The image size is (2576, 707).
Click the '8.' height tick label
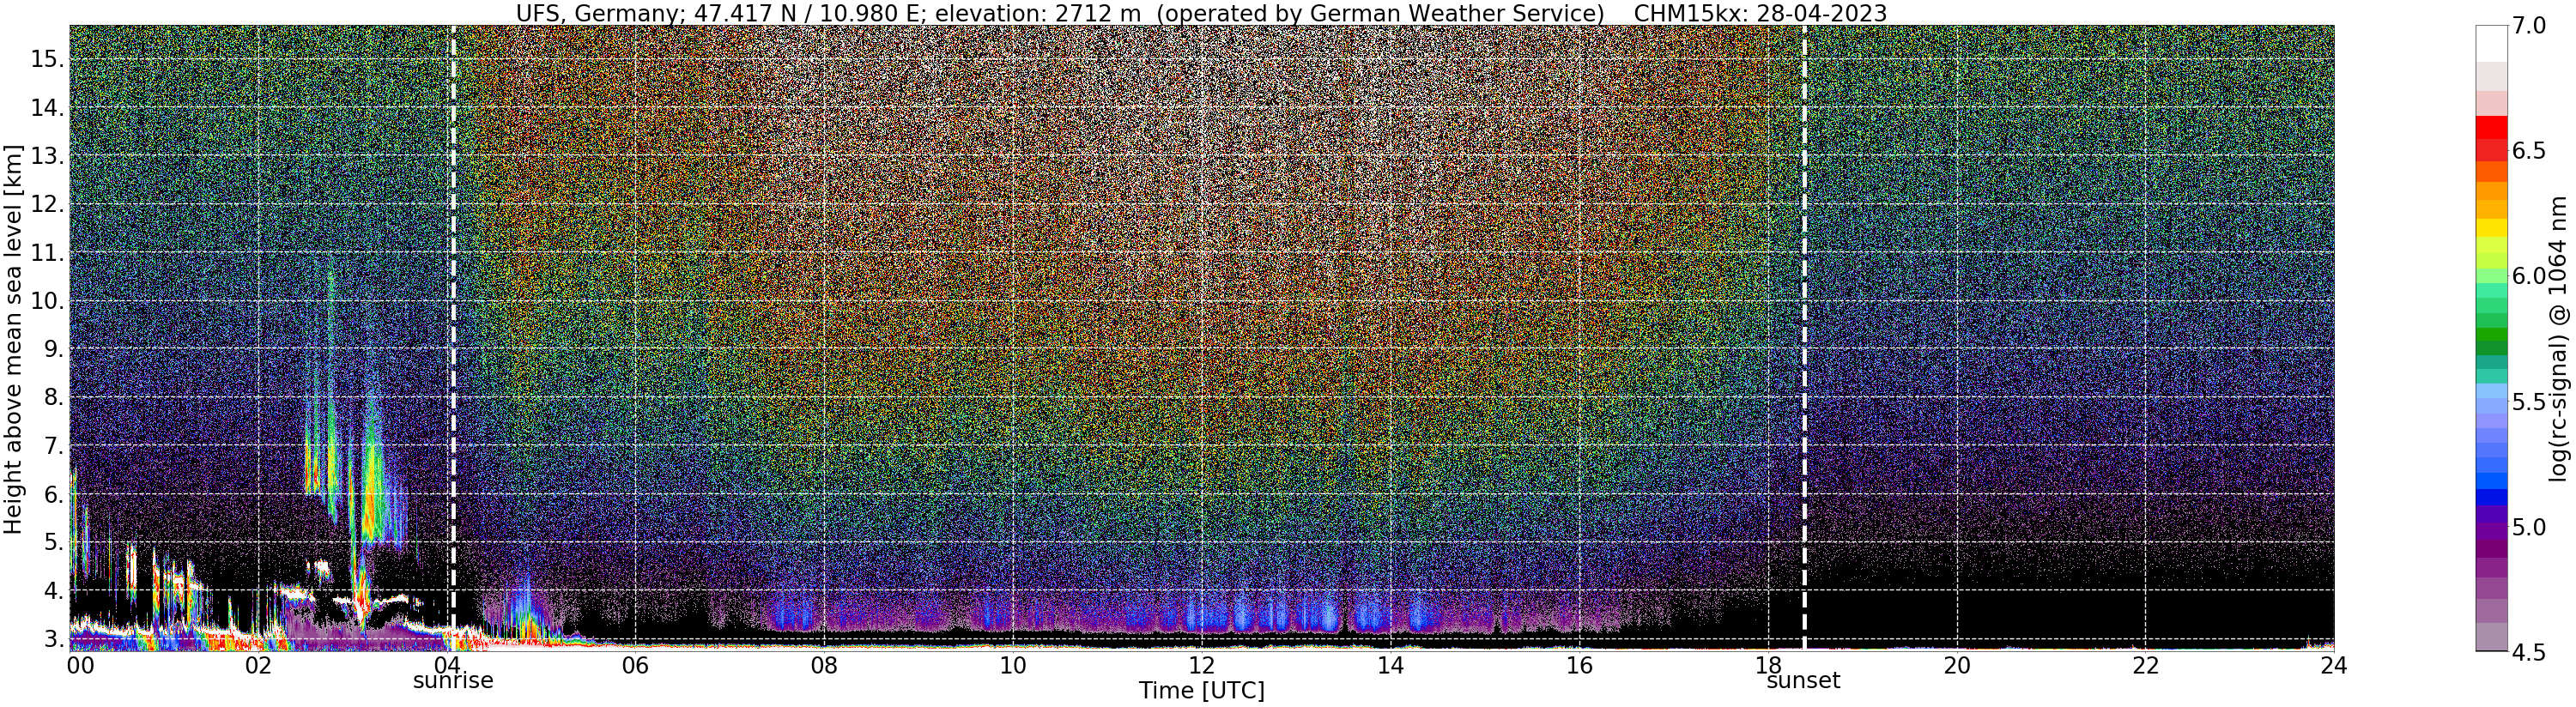coord(54,397)
